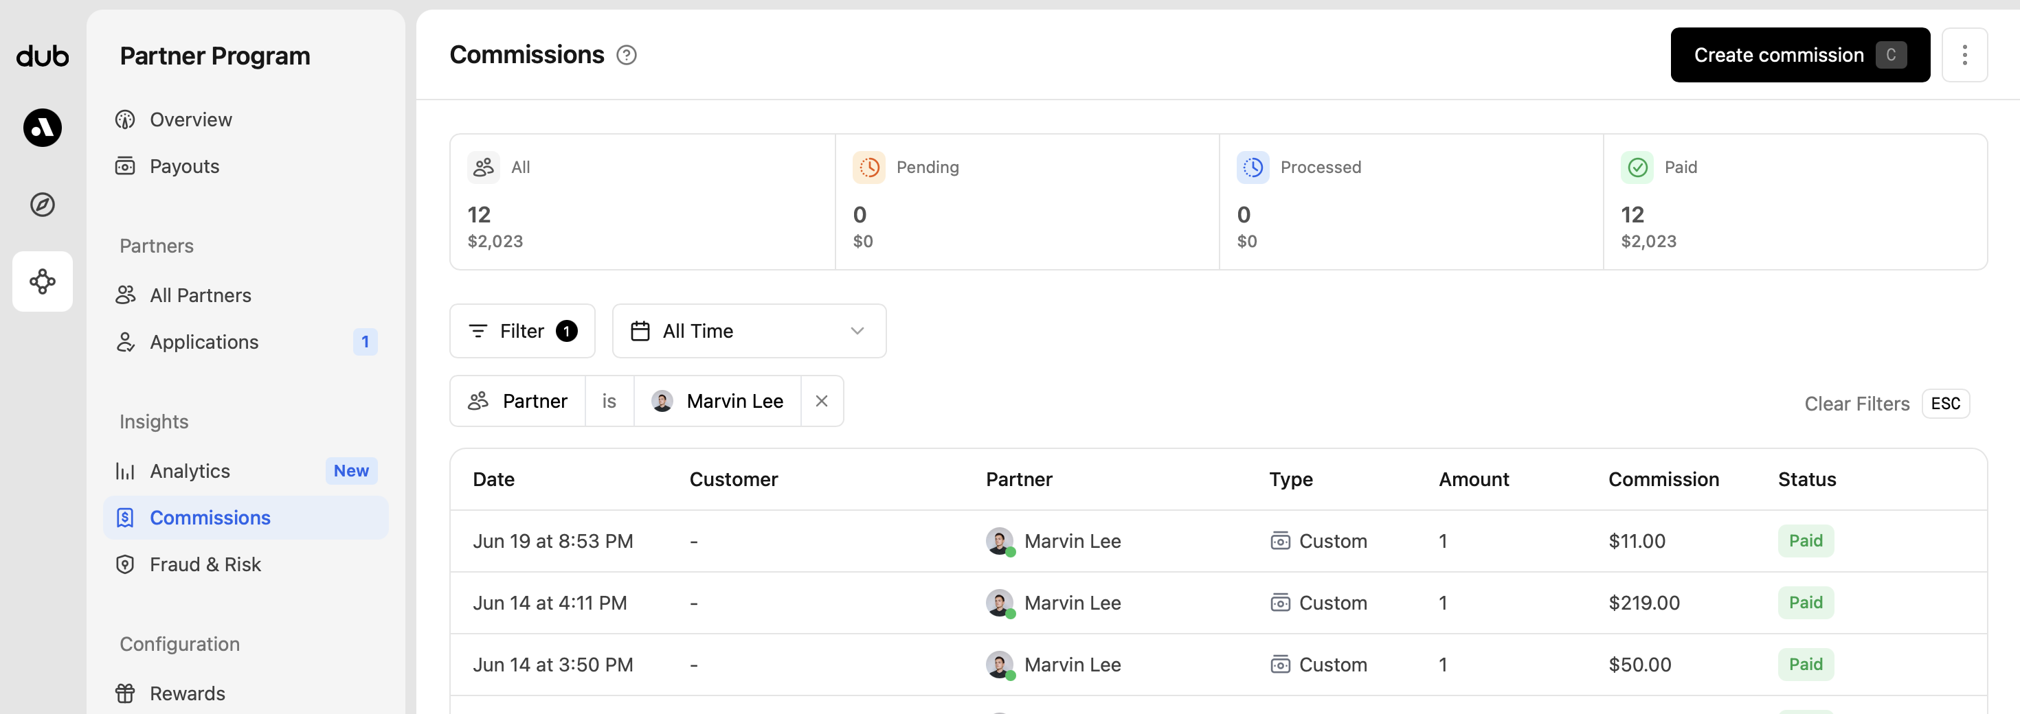Viewport: 2020px width, 714px height.
Task: Click the Applications count badge
Action: (x=365, y=342)
